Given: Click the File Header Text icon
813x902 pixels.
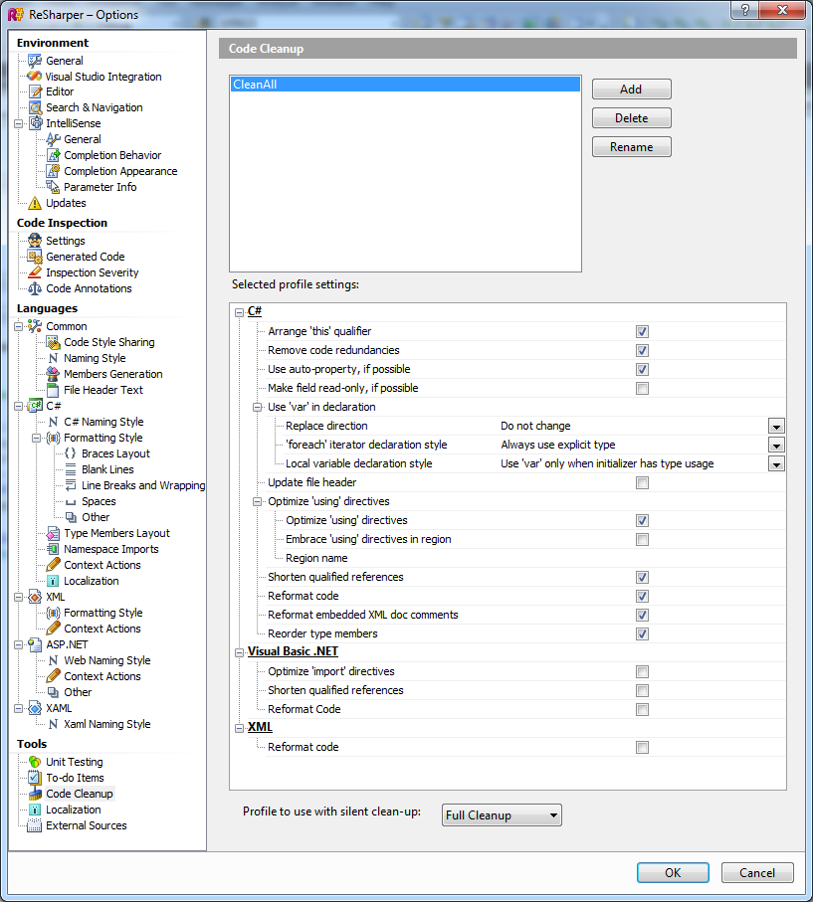Looking at the screenshot, I should pos(53,390).
